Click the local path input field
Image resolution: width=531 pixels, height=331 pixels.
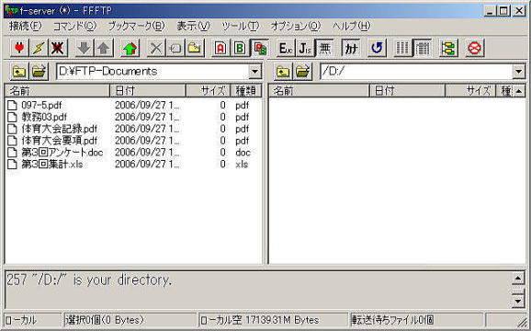[153, 72]
